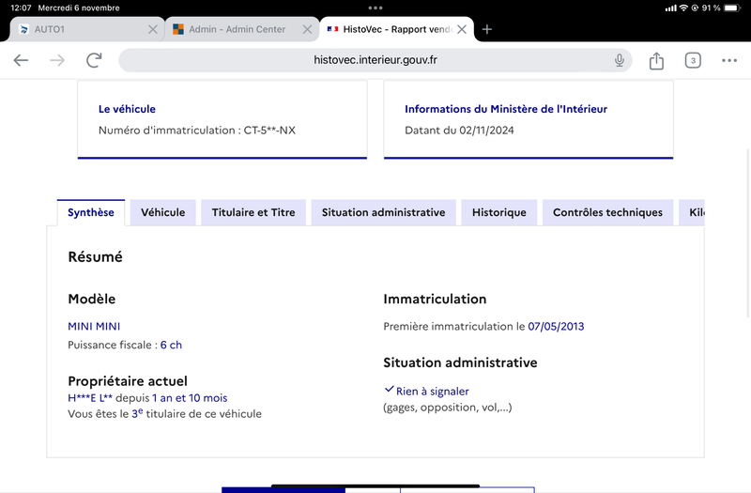Viewport: 751px width, 493px height.
Task: Close the HistoVec tab
Action: 462,29
